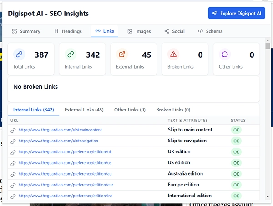Click the 'Australia edition' link text

pos(185,173)
